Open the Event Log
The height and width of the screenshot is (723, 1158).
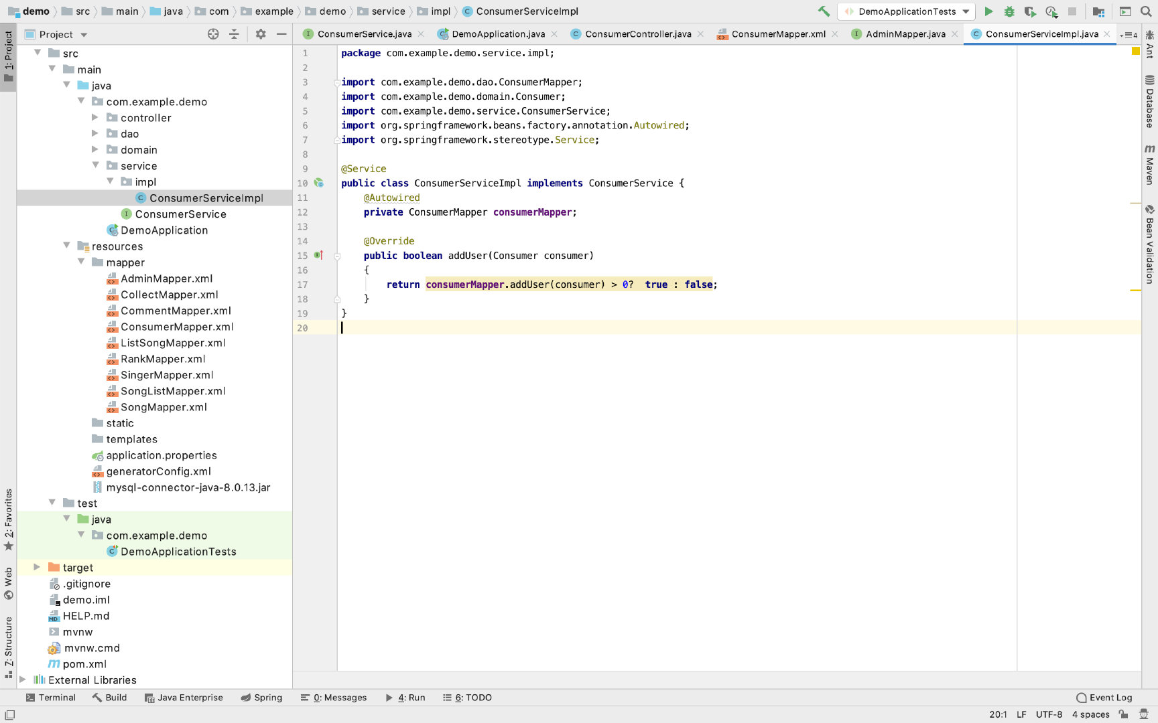click(x=1104, y=698)
